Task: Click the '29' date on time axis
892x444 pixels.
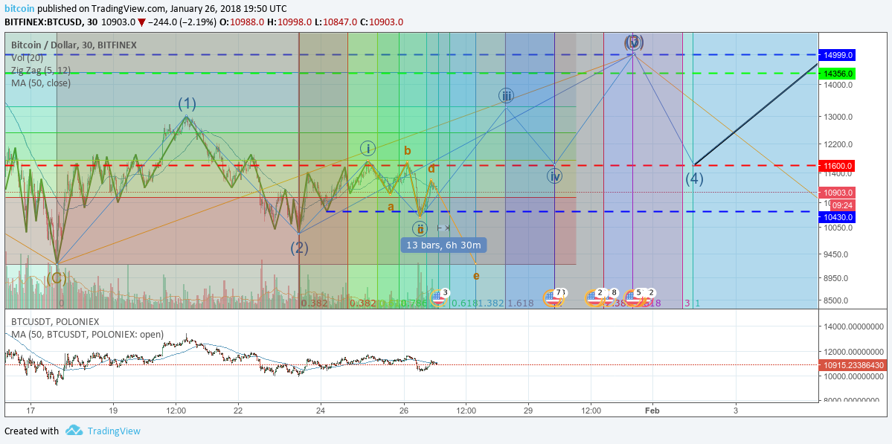Action: [x=528, y=410]
